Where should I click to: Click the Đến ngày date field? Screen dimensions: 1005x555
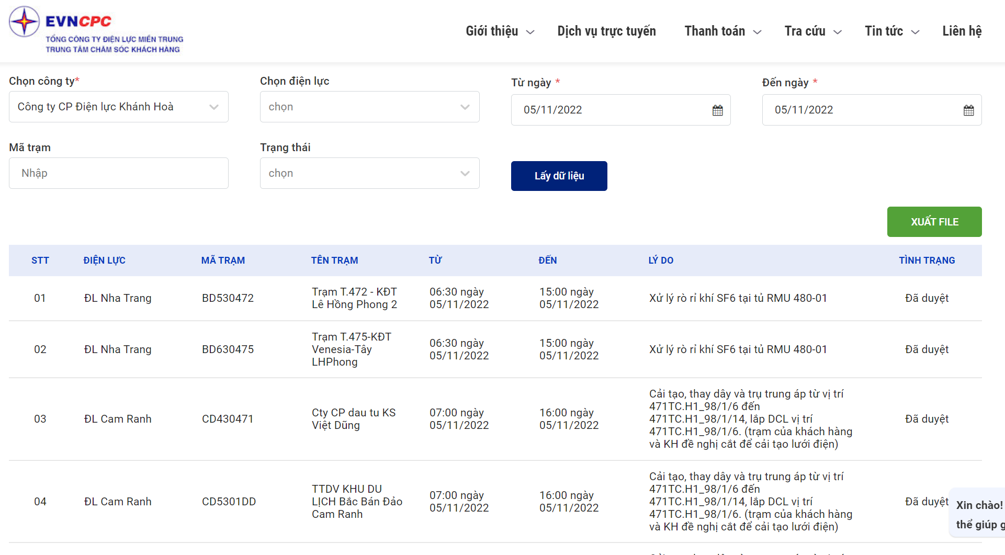click(858, 110)
